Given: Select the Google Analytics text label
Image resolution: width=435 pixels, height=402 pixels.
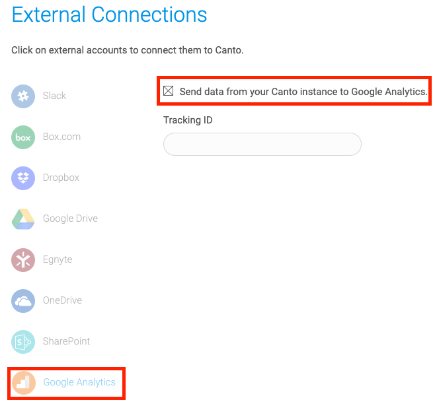Looking at the screenshot, I should tap(79, 382).
